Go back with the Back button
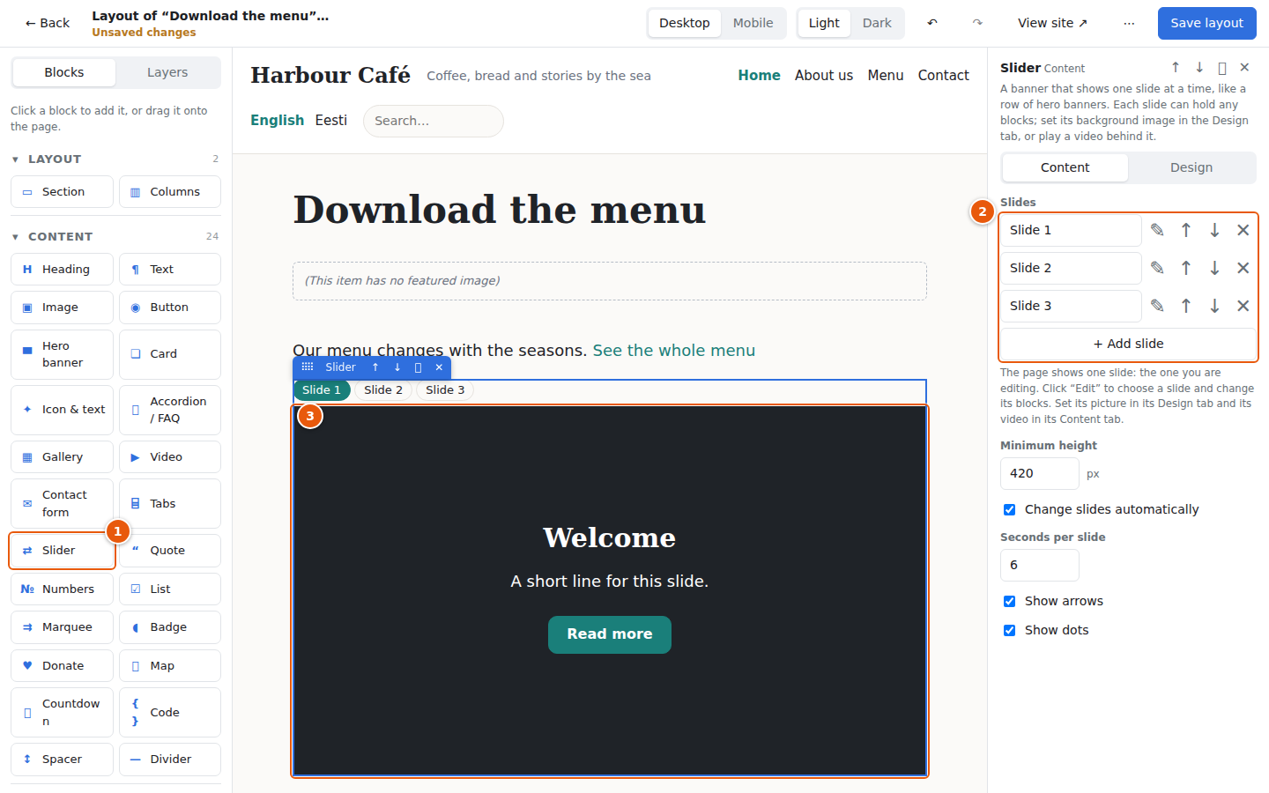1269x793 pixels. click(48, 23)
